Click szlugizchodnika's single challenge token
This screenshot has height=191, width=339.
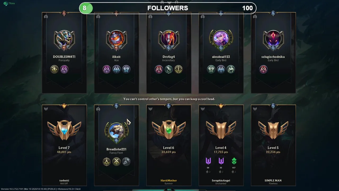263,69
